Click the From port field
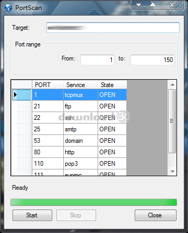Viewport: 188px width, 233px height. 97,60
